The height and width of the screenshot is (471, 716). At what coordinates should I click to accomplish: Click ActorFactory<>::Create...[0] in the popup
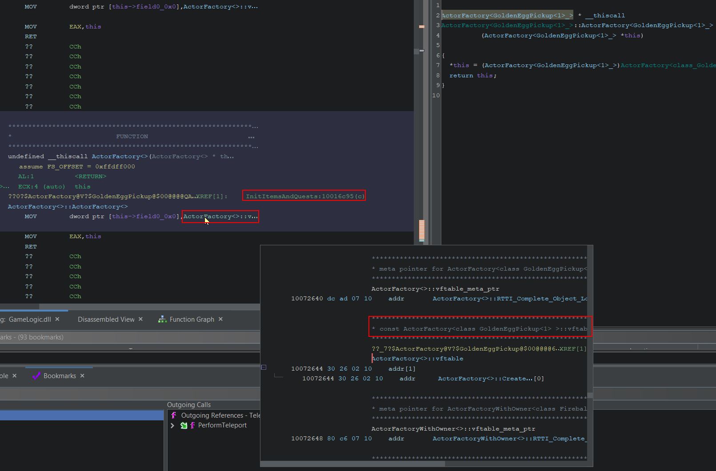coord(491,379)
